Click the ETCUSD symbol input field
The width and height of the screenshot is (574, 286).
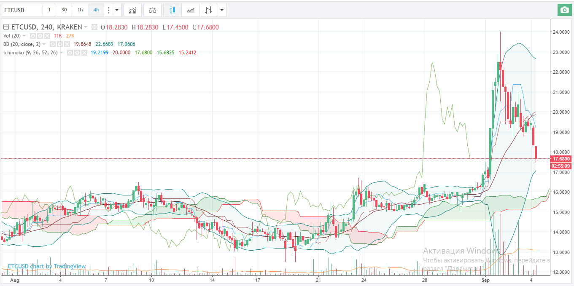click(x=22, y=10)
